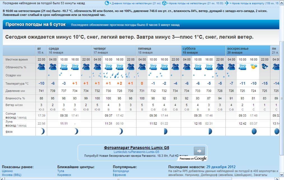Open the Архив погоды в аэропорту link
Image resolution: width=284 pixels, height=180 pixels.
point(248,3)
